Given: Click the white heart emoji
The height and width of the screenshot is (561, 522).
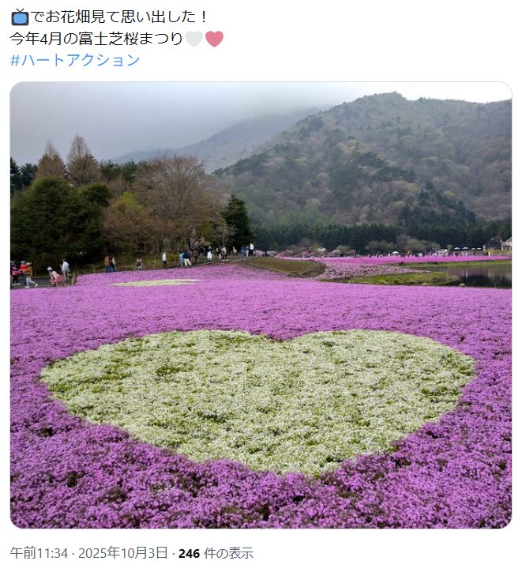Looking at the screenshot, I should click(194, 39).
